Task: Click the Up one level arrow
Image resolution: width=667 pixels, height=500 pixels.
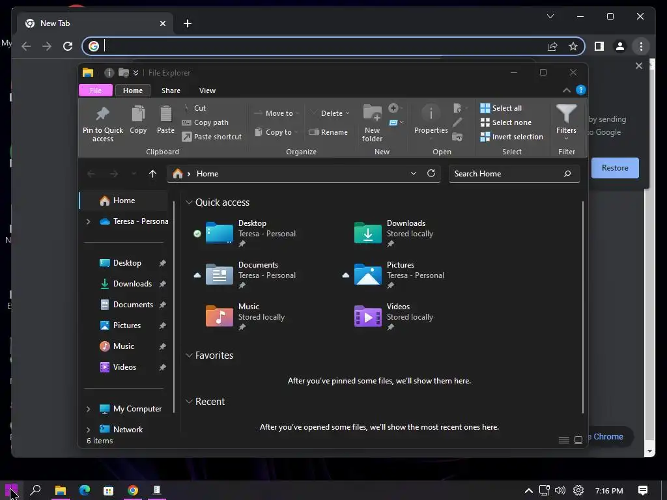Action: pyautogui.click(x=152, y=173)
